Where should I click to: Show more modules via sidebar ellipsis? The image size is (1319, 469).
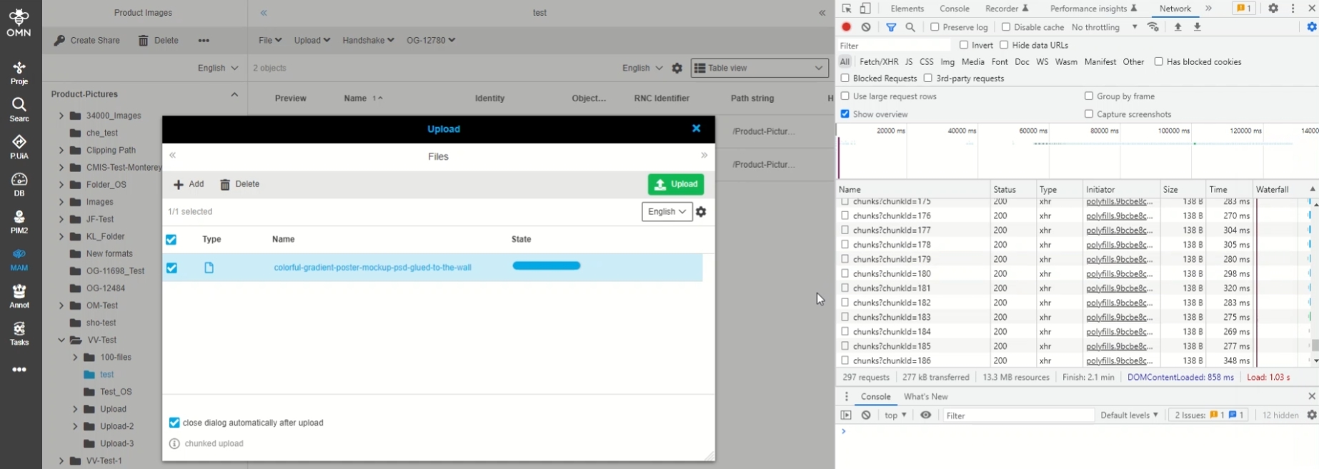(19, 370)
